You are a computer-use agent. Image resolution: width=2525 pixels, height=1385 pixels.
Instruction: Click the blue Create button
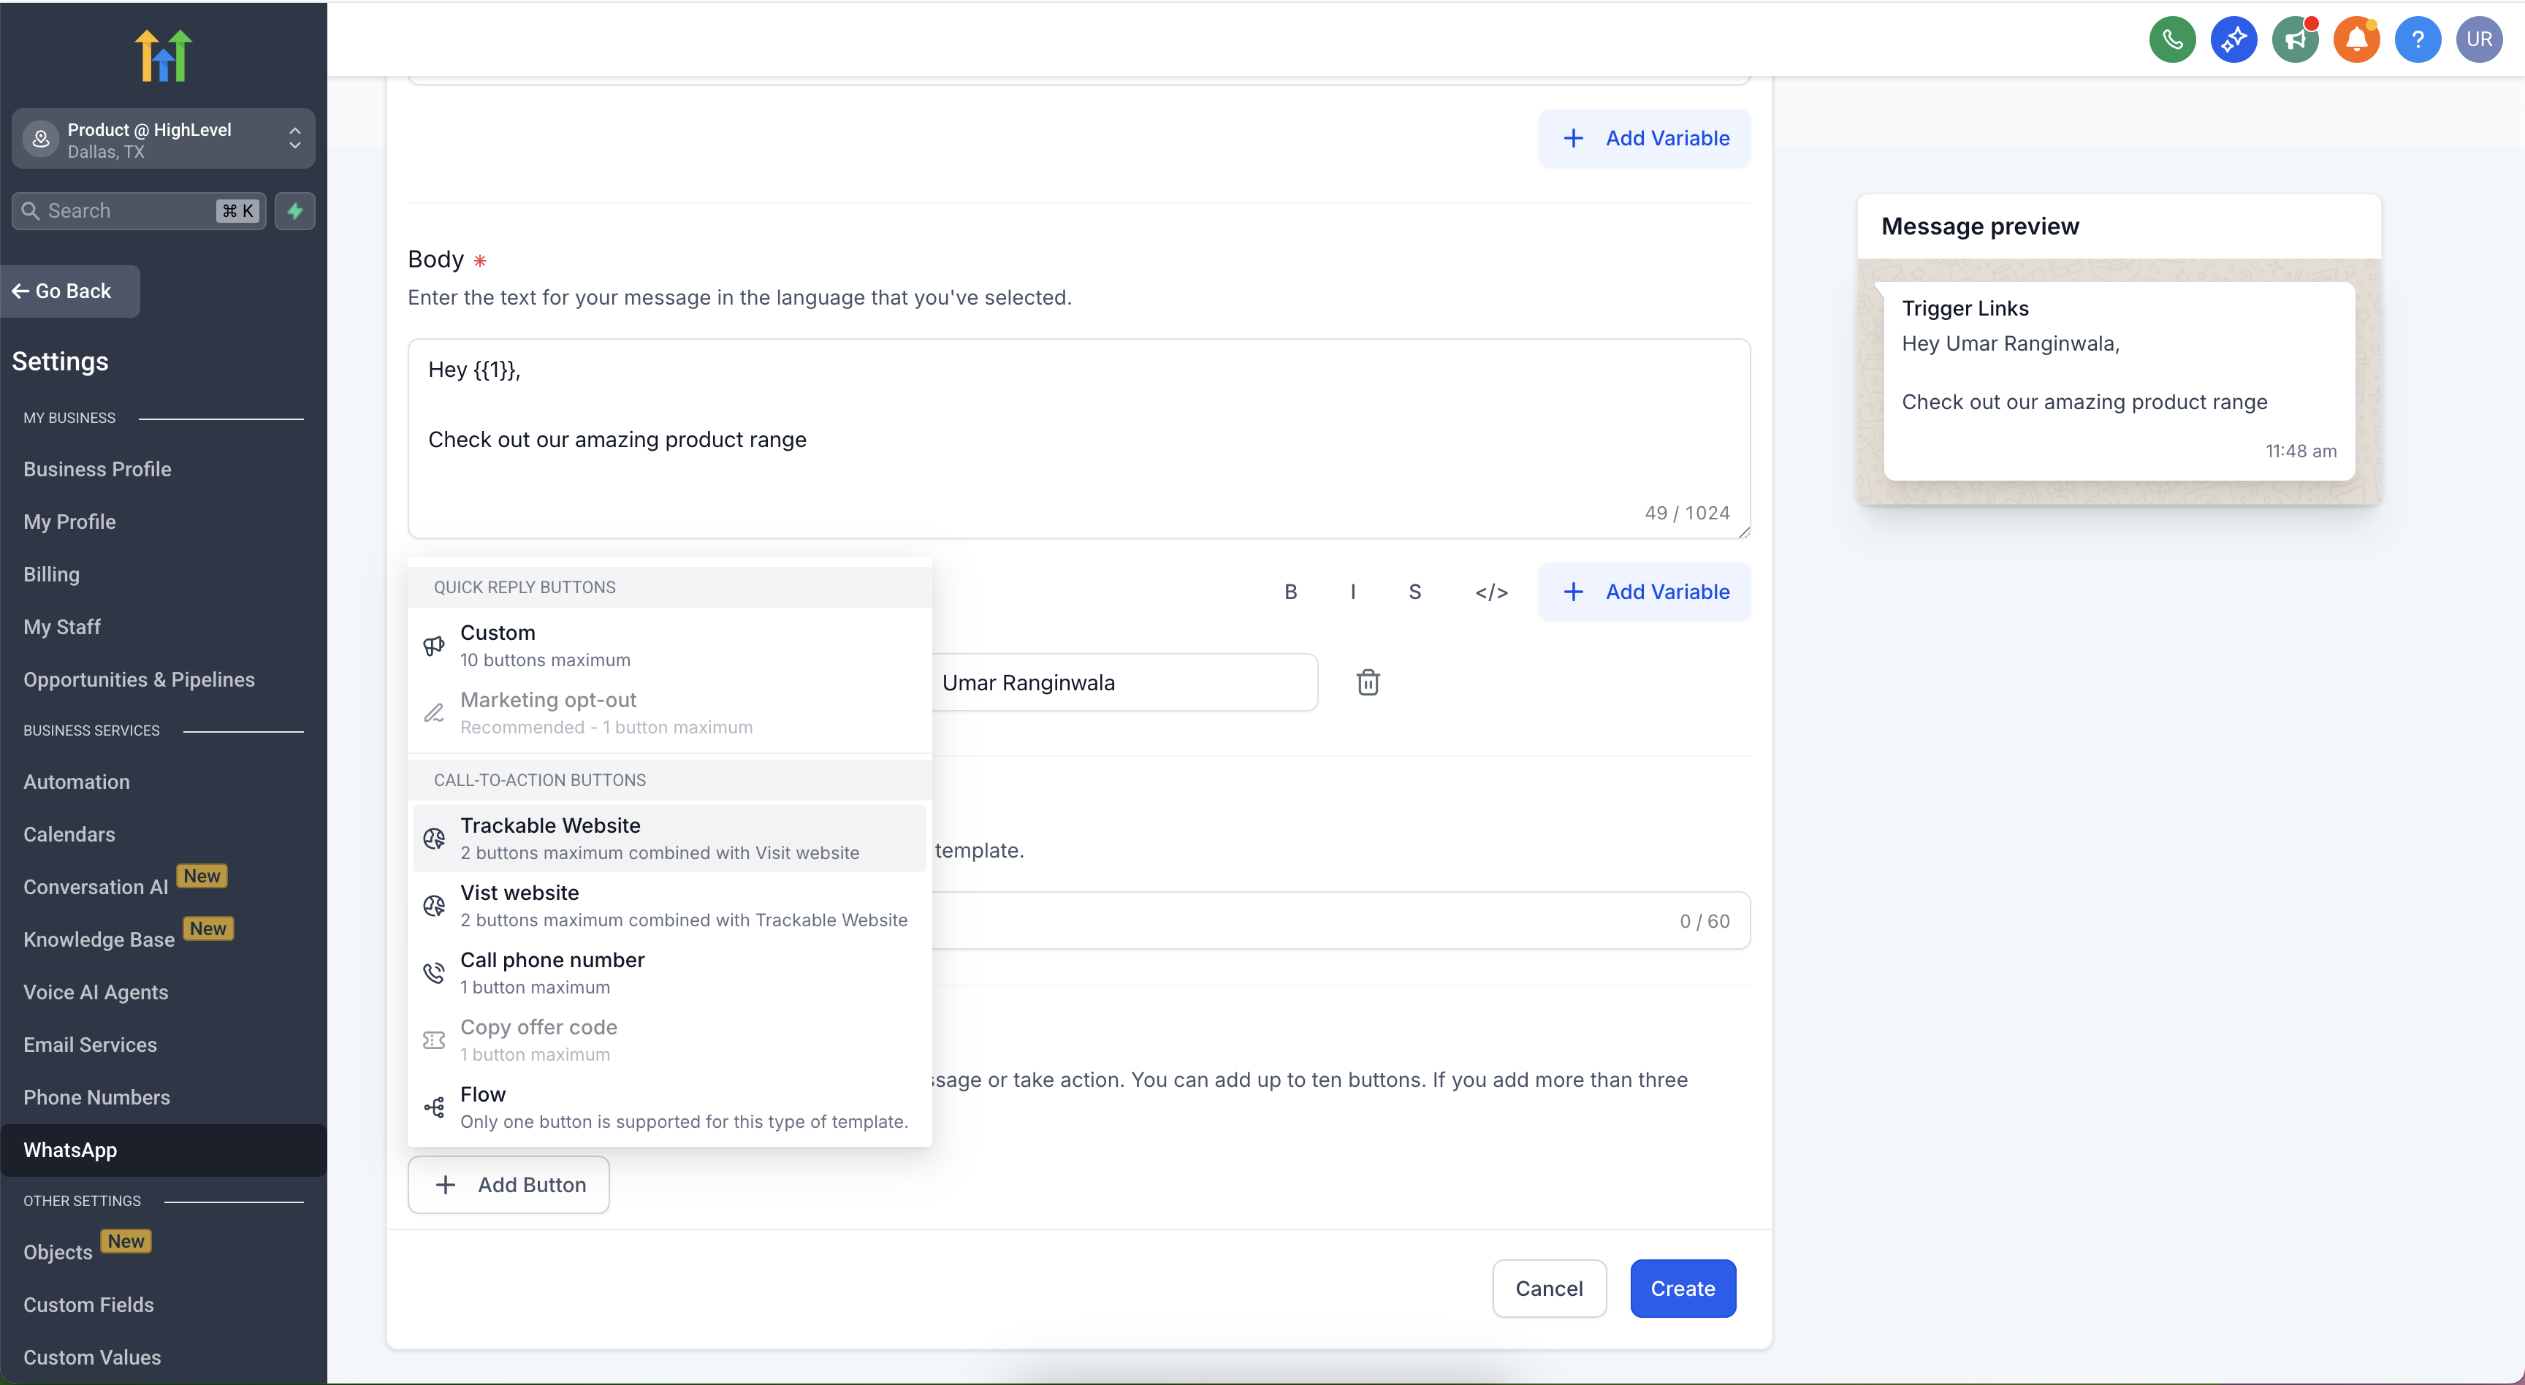(1682, 1288)
